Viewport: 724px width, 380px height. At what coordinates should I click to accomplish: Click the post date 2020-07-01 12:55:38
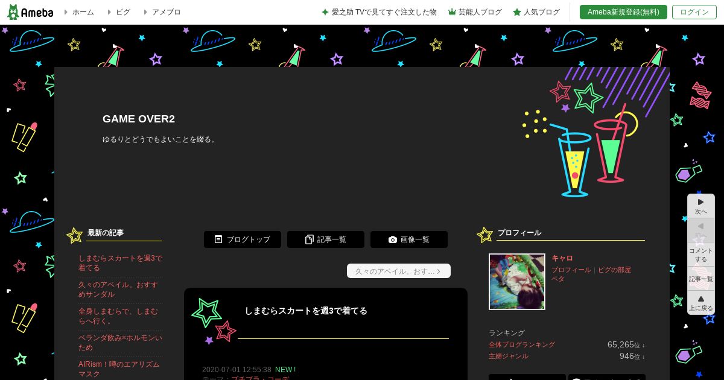237,370
